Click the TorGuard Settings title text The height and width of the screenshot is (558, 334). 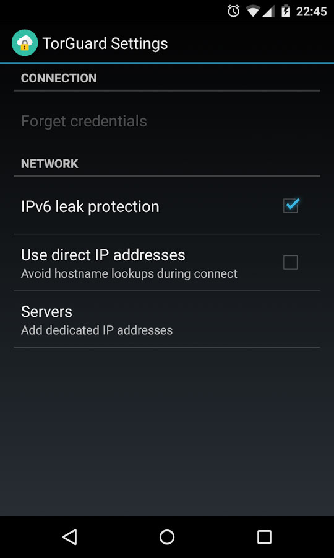tap(105, 43)
